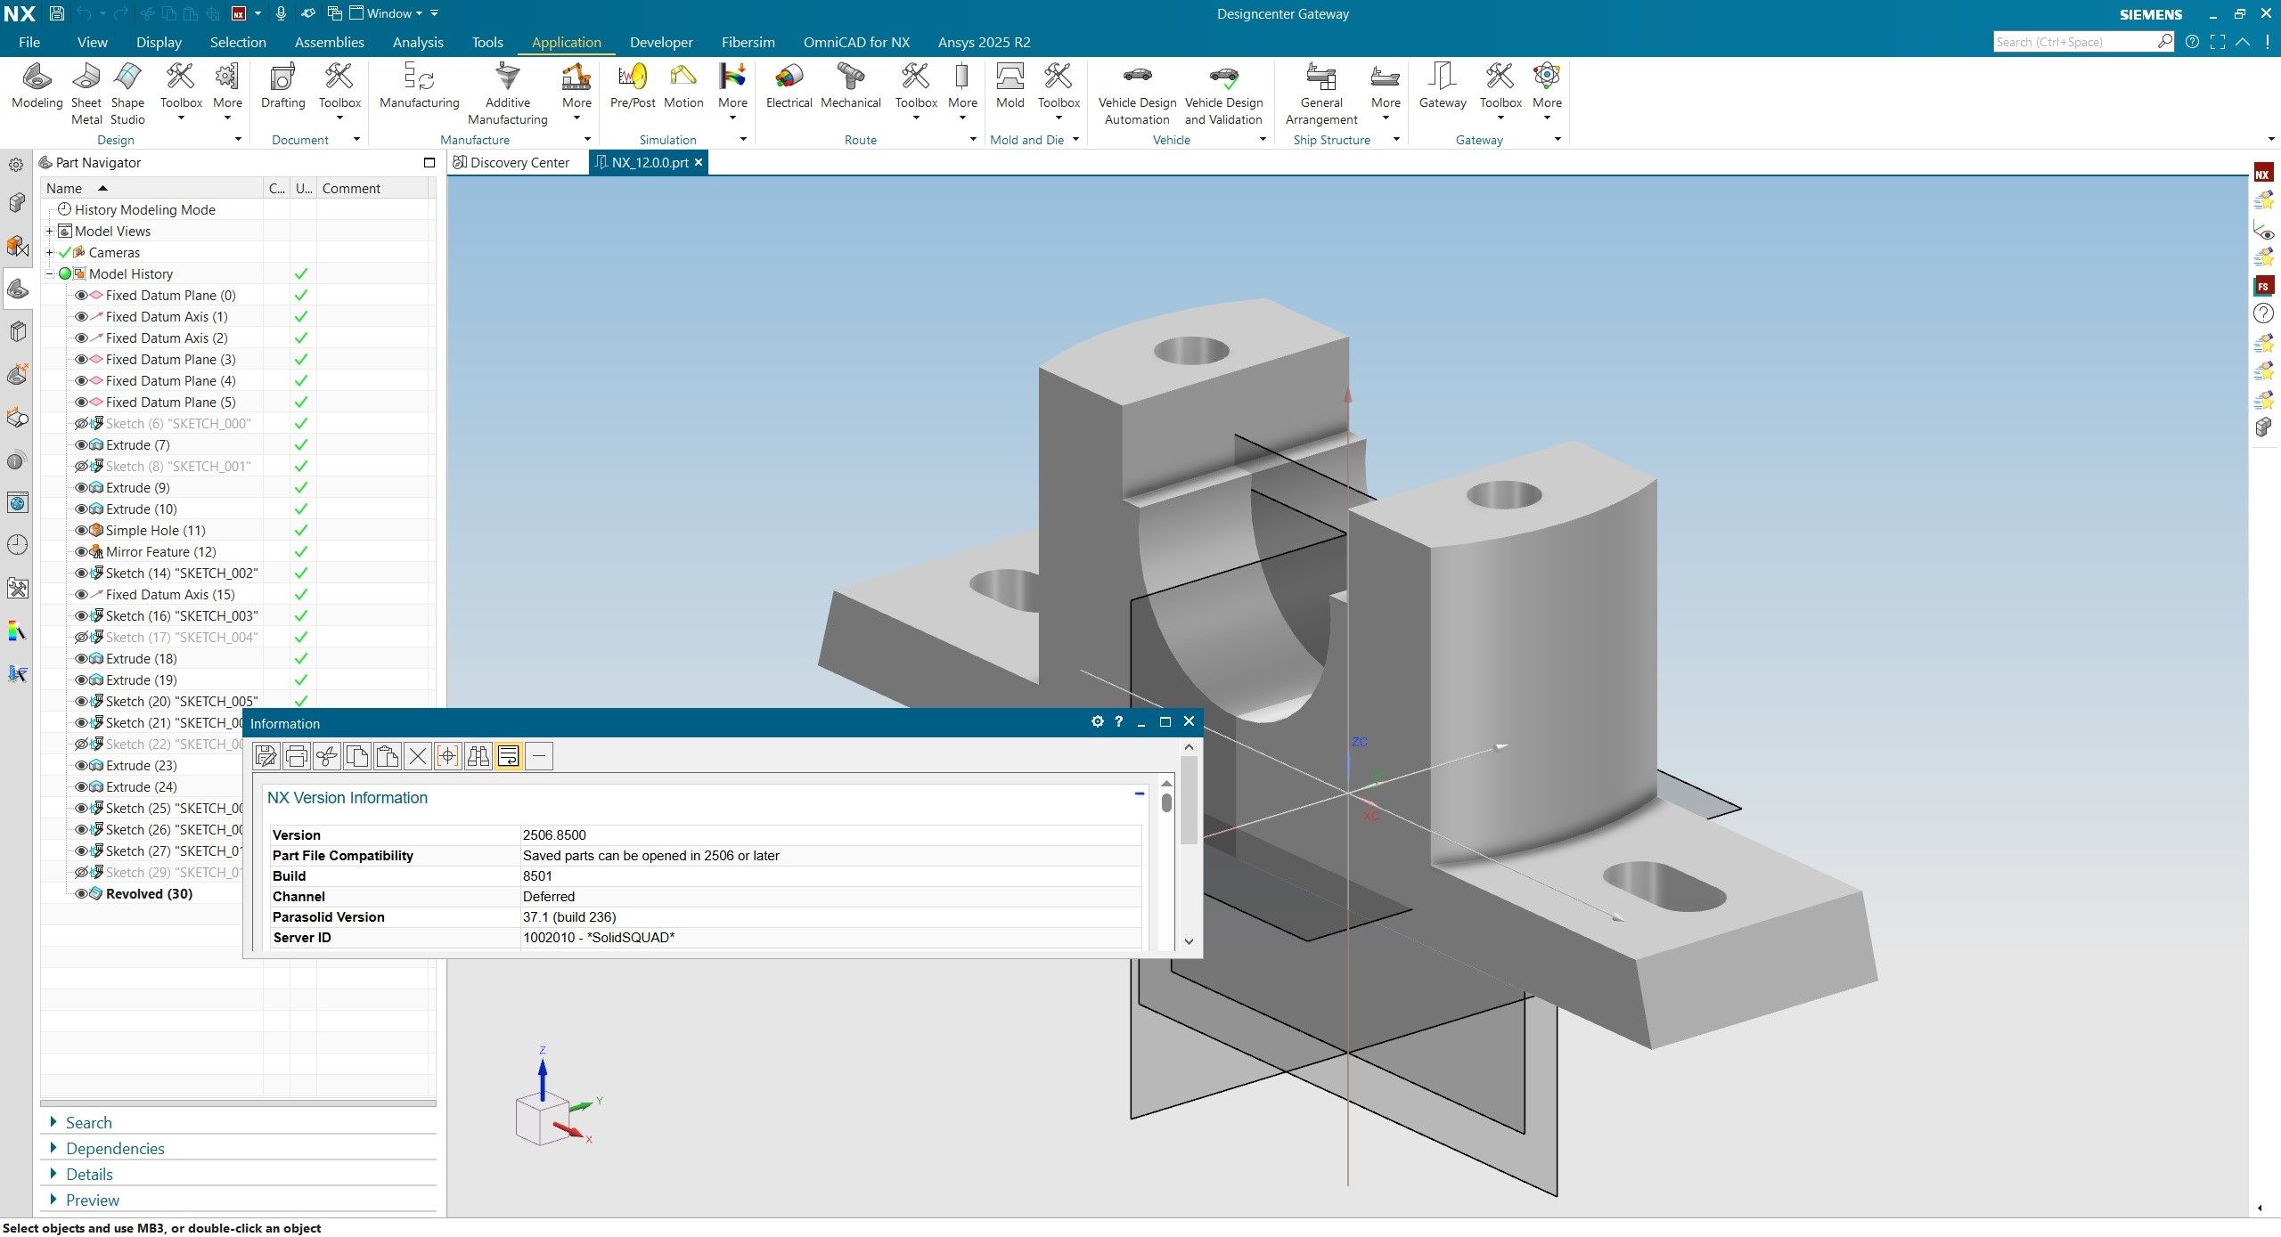Image resolution: width=2281 pixels, height=1237 pixels.
Task: Open the Assemblies tab
Action: point(329,42)
